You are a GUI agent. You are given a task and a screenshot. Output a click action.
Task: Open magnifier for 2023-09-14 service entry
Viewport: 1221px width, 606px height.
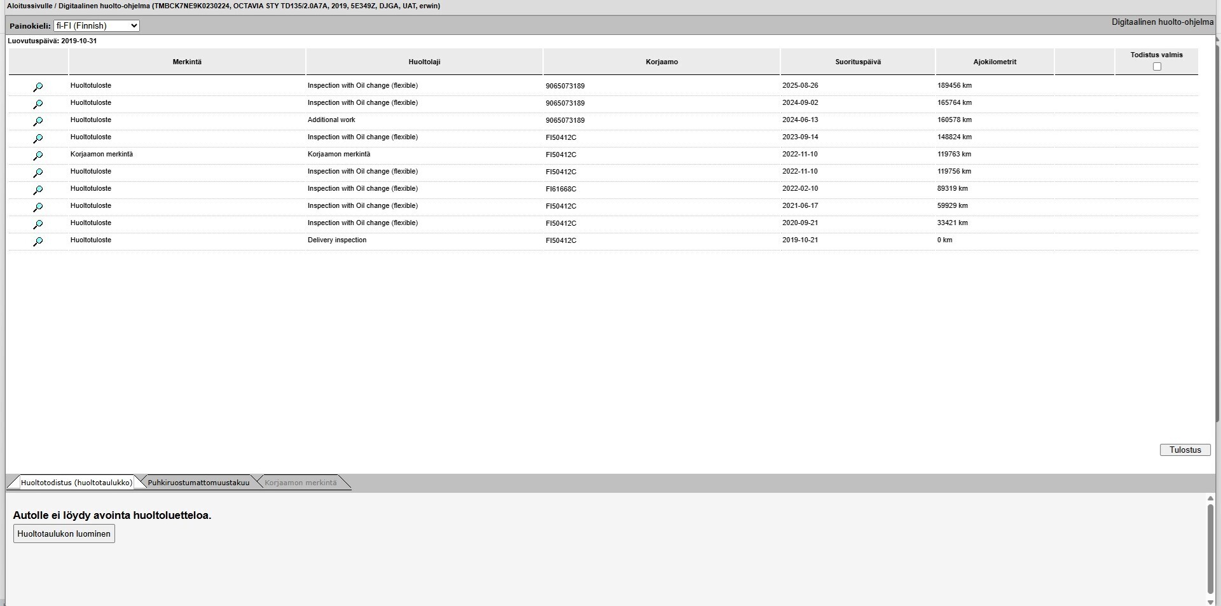(38, 139)
